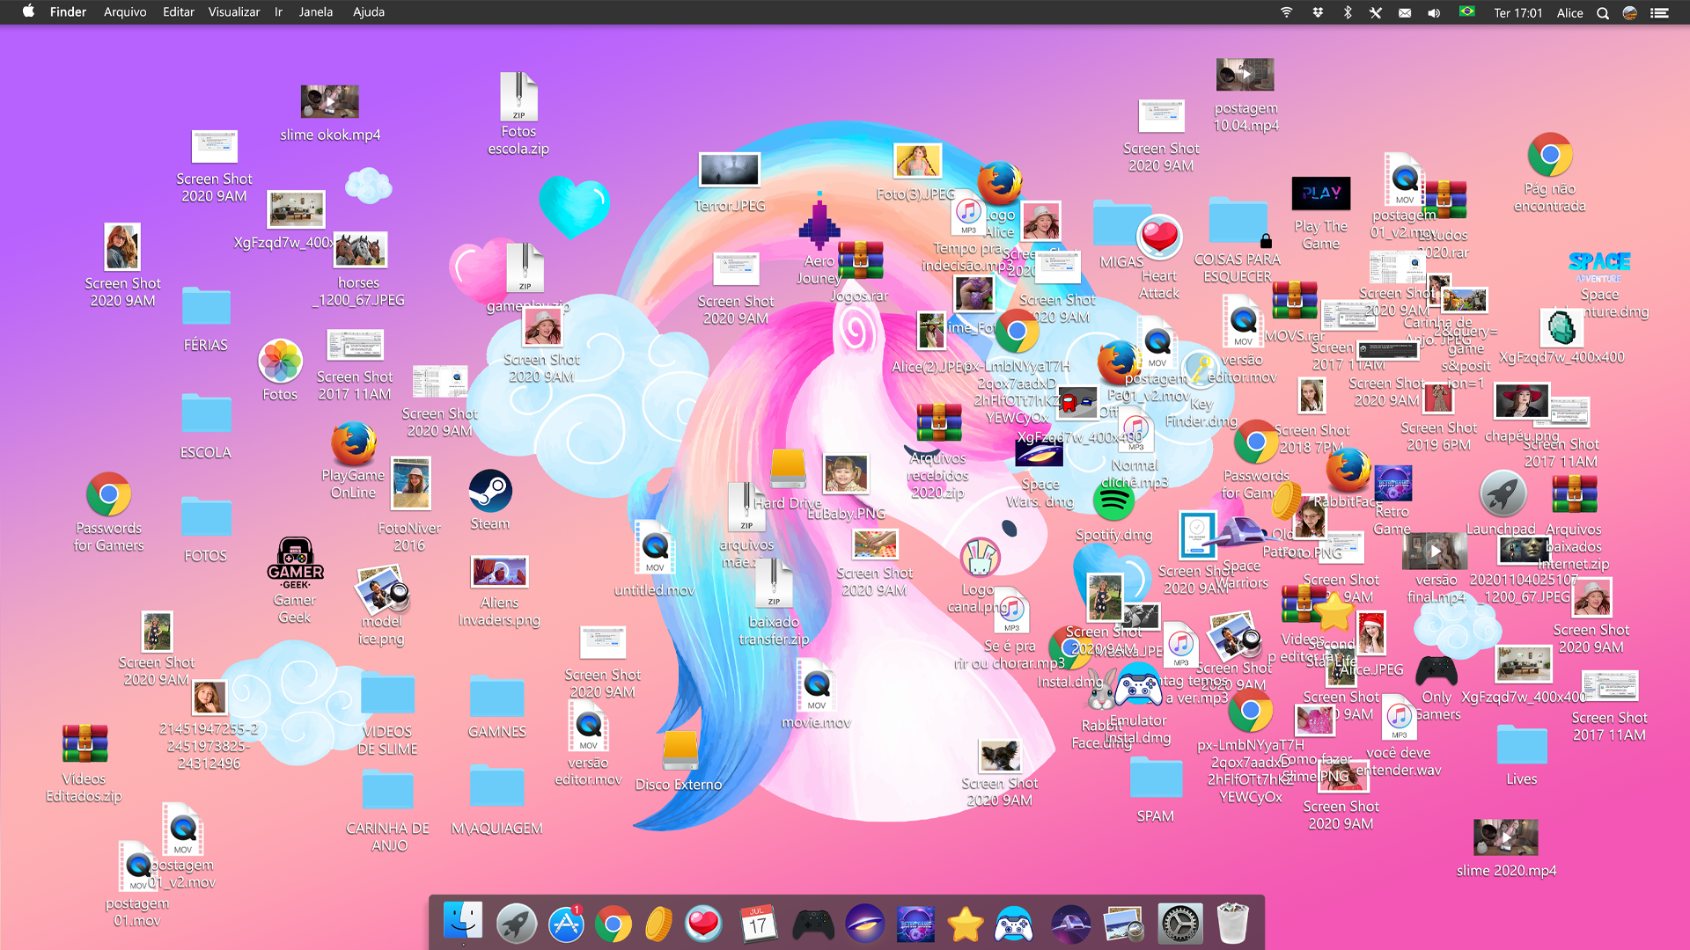The width and height of the screenshot is (1690, 950).
Task: Select the Lives folder
Action: pyautogui.click(x=1522, y=745)
